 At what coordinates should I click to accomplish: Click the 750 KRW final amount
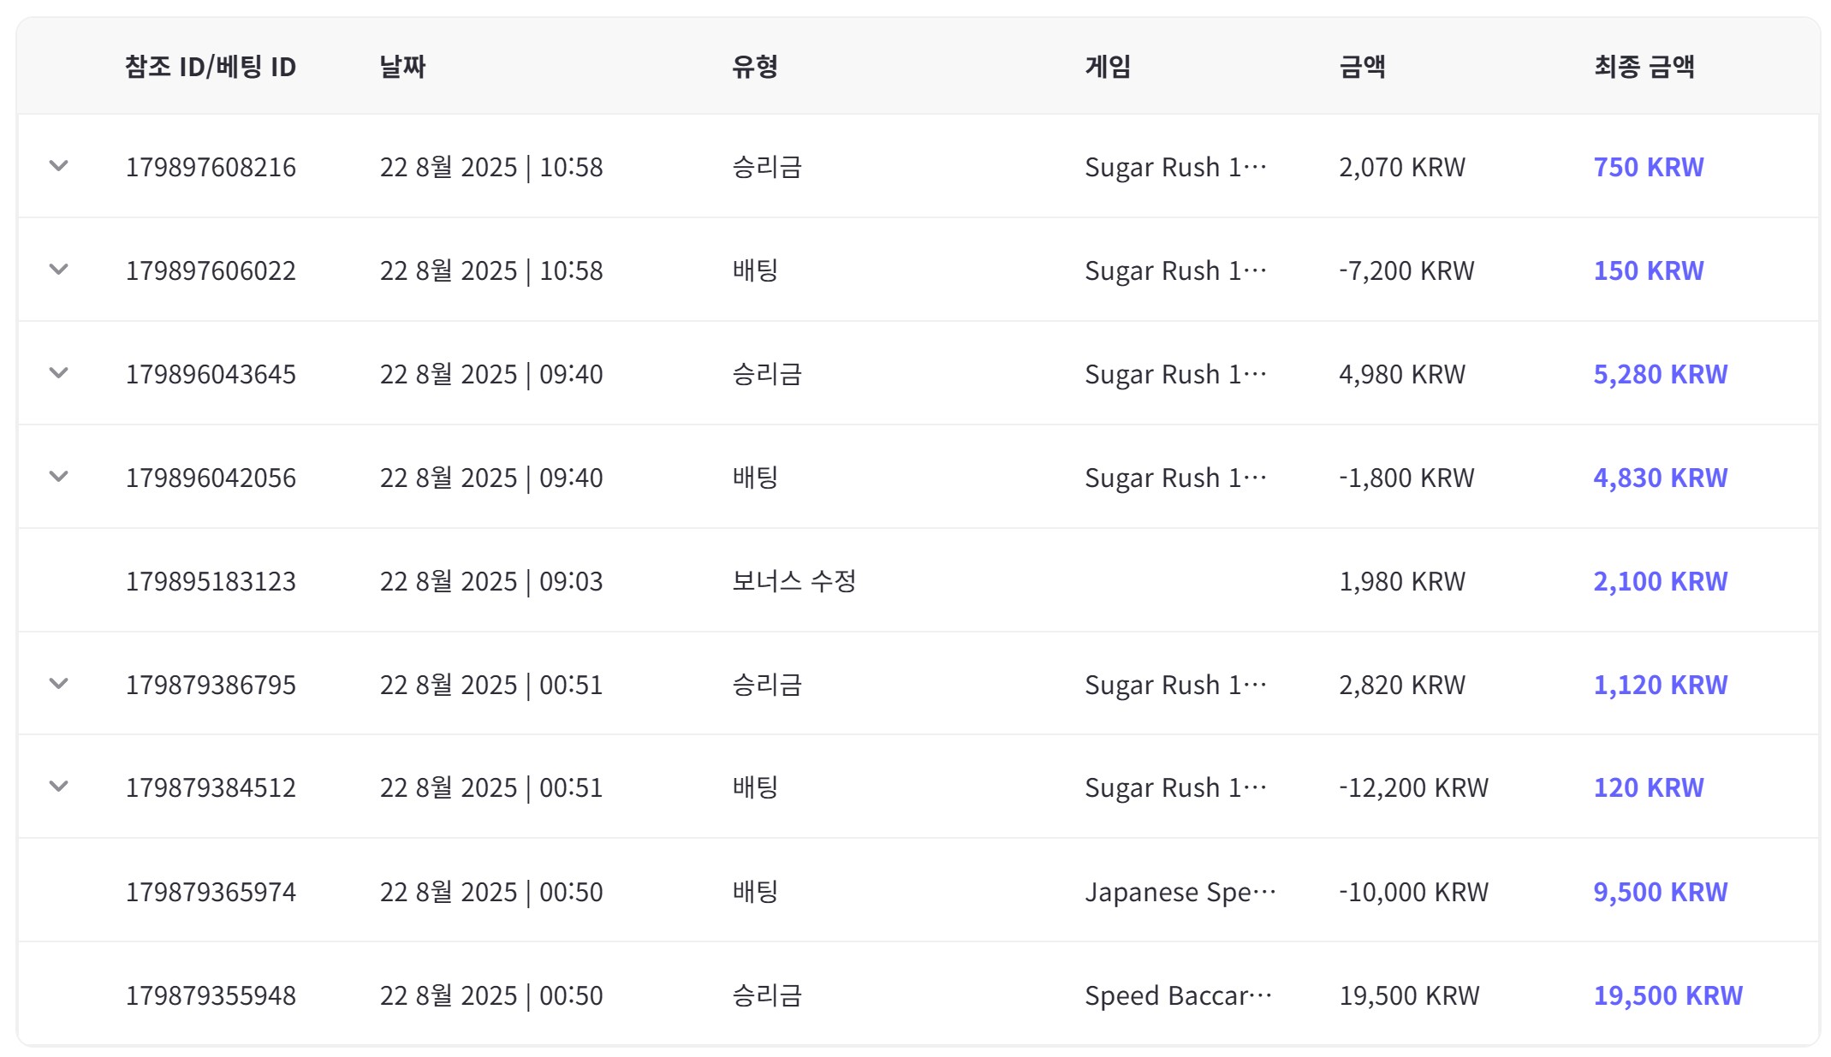1648,167
